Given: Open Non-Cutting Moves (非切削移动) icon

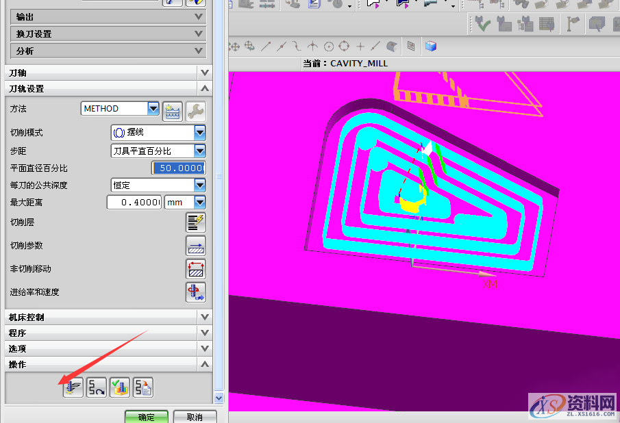Looking at the screenshot, I should (196, 269).
